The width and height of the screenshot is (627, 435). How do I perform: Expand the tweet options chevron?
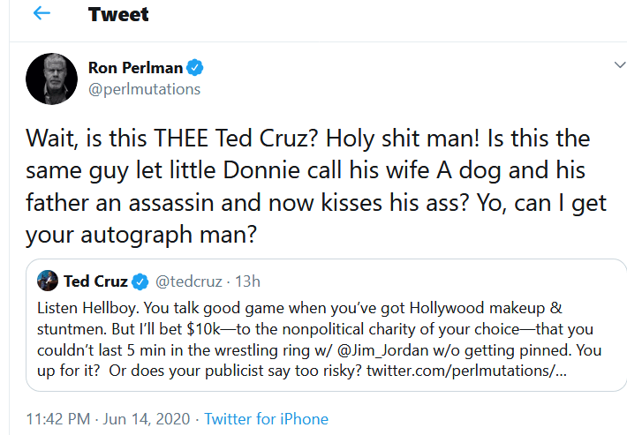click(x=620, y=65)
